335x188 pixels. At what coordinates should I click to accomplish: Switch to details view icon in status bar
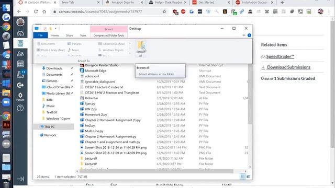click(x=242, y=177)
